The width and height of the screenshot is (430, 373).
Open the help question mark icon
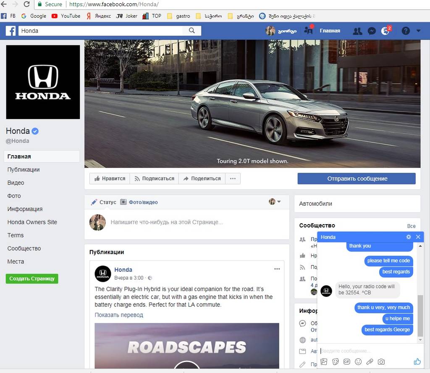point(406,31)
